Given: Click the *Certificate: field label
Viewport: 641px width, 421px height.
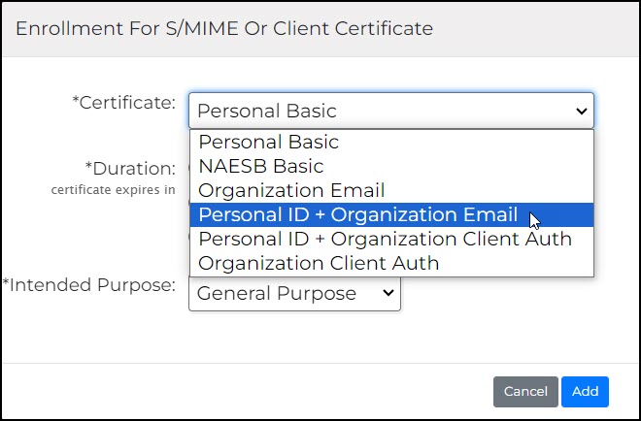Looking at the screenshot, I should 123,103.
